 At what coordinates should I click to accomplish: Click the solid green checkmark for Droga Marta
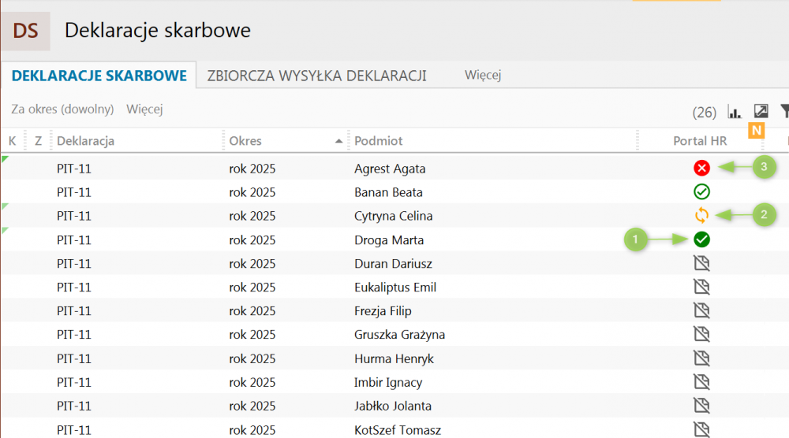pos(701,239)
